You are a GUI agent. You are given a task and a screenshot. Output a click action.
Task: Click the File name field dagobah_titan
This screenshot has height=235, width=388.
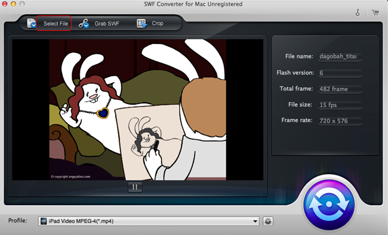pos(340,57)
